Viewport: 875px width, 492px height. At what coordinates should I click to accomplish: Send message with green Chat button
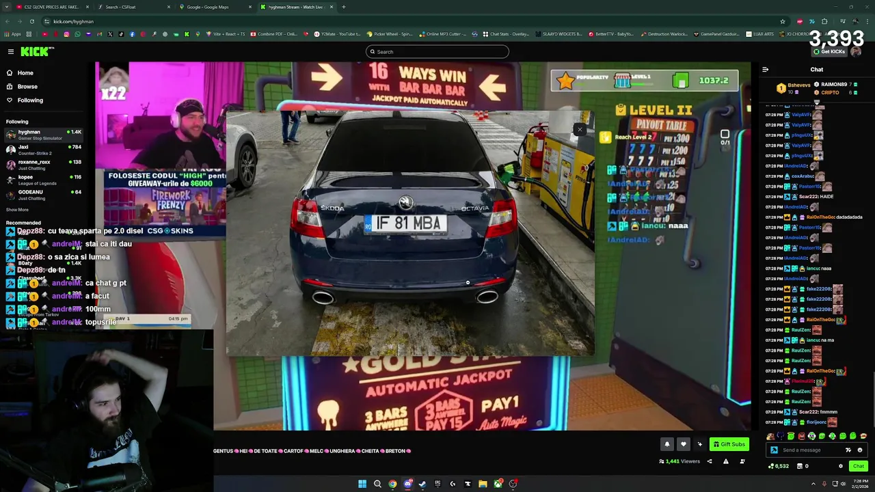[x=859, y=466]
